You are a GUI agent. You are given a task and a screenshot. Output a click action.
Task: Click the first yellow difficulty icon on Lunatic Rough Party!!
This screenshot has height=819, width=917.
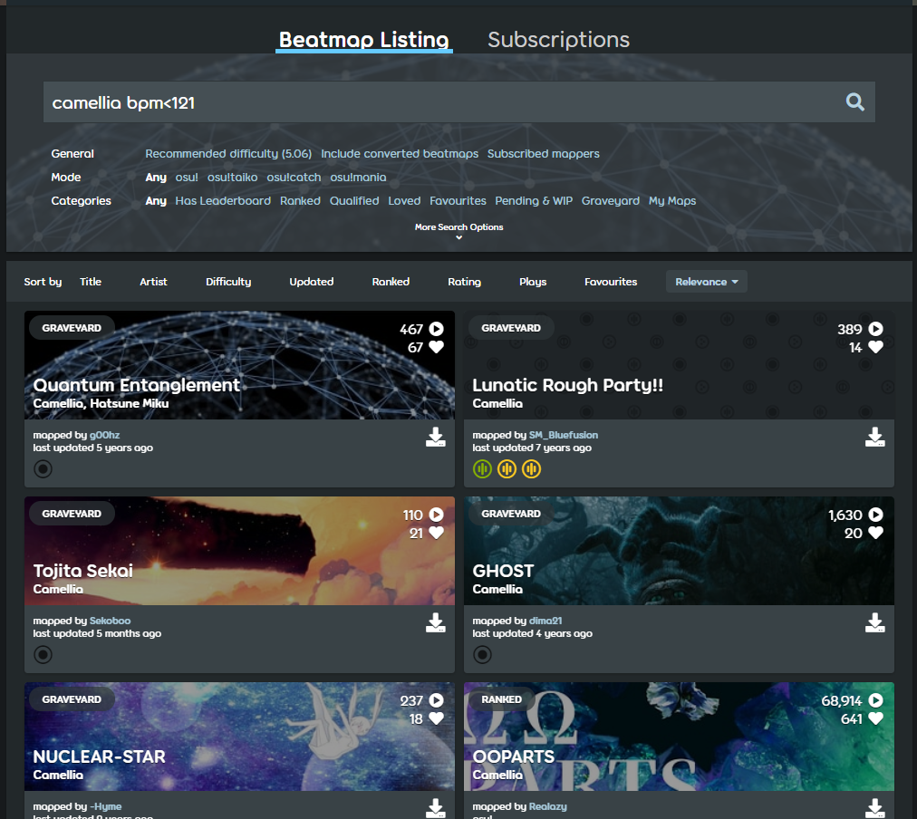point(507,468)
